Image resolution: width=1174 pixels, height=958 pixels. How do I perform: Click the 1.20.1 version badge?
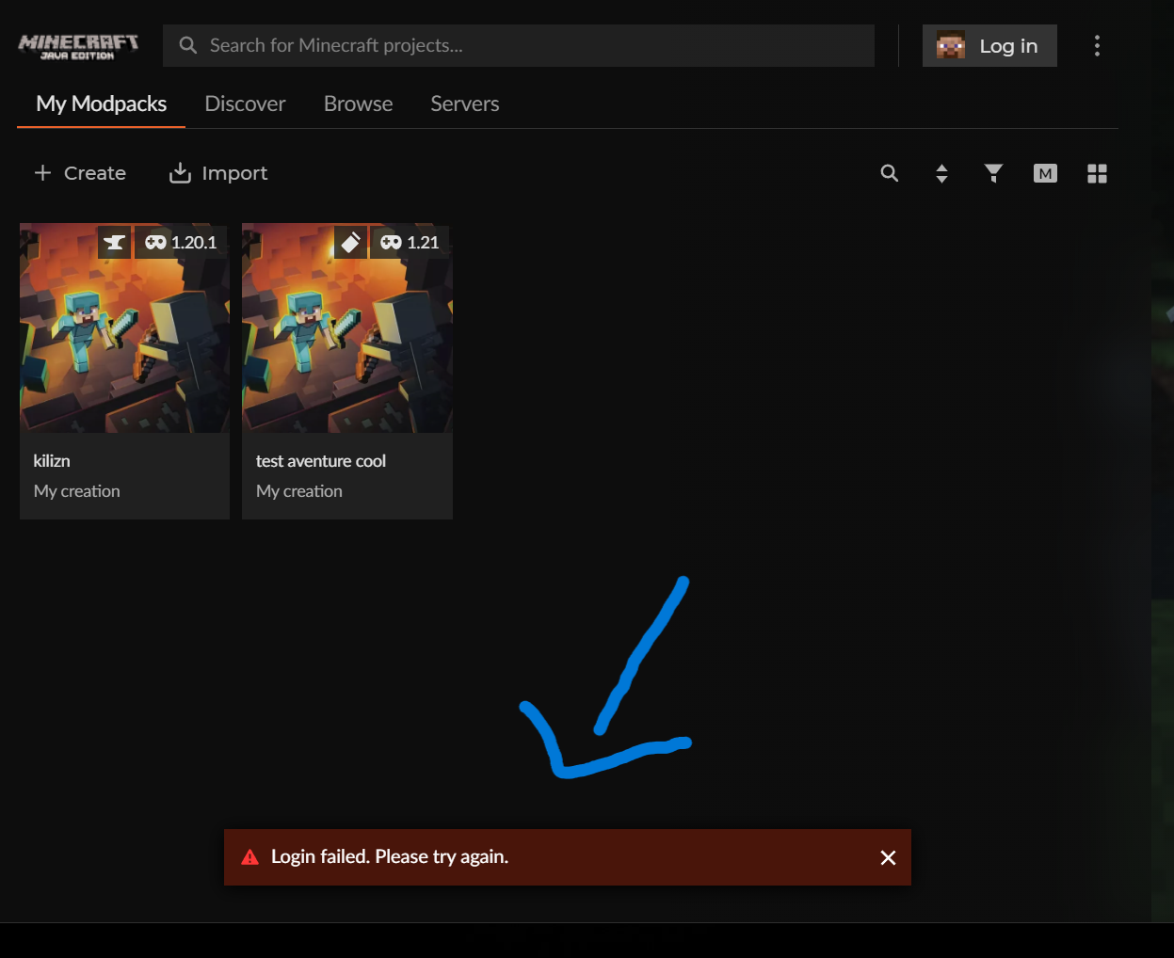click(181, 243)
